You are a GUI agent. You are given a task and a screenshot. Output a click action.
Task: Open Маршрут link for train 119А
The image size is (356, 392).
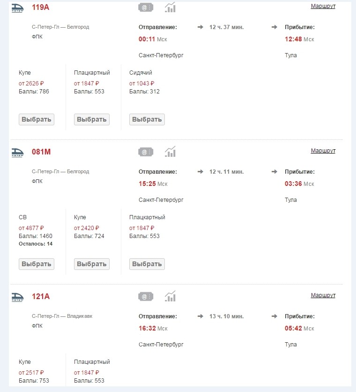[x=323, y=6]
